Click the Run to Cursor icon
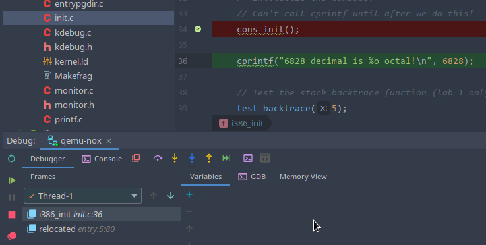The image size is (486, 245). point(226,158)
